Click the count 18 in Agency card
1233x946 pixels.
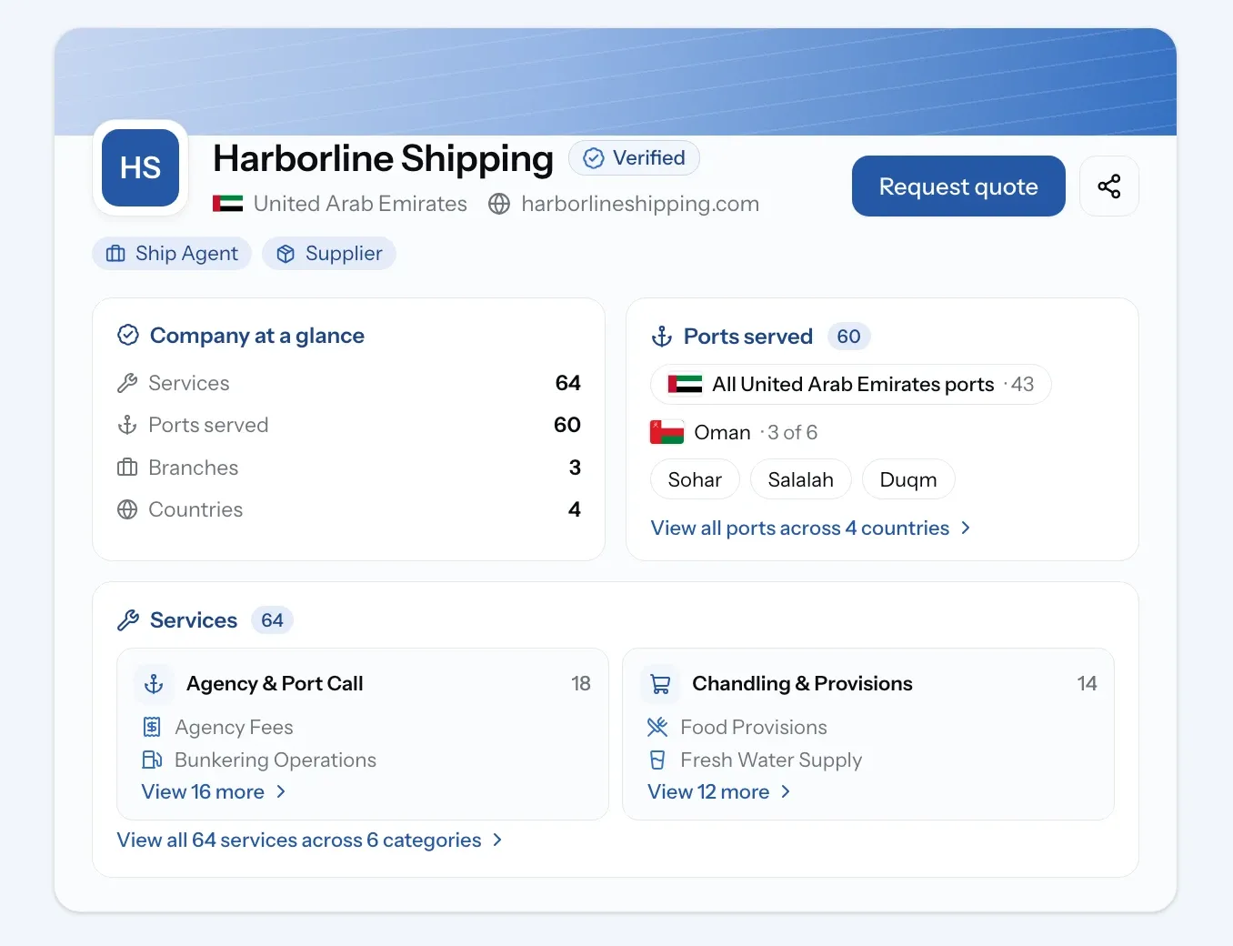tap(581, 683)
